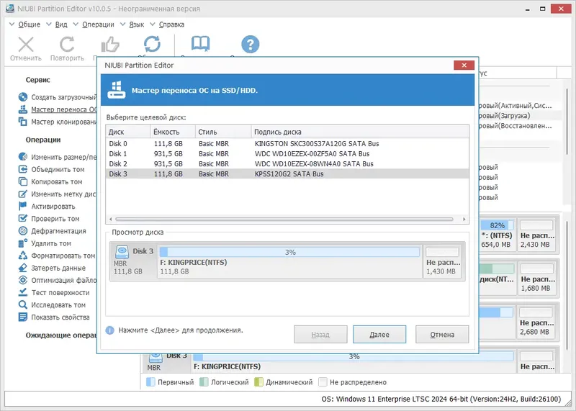The image size is (576, 411).
Task: Click the 1,430 MB unallocated block in dialog
Action: click(443, 261)
